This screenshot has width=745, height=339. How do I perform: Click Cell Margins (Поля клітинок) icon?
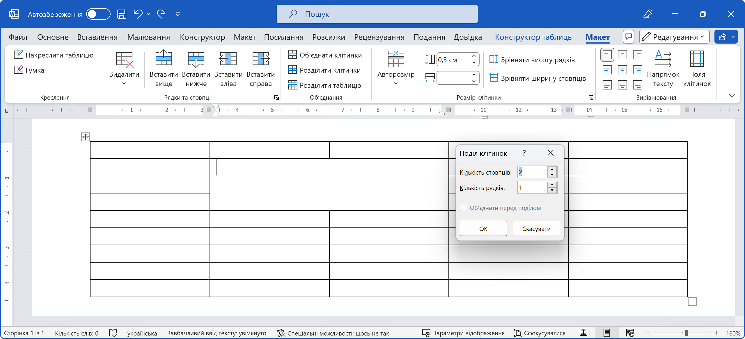click(697, 59)
